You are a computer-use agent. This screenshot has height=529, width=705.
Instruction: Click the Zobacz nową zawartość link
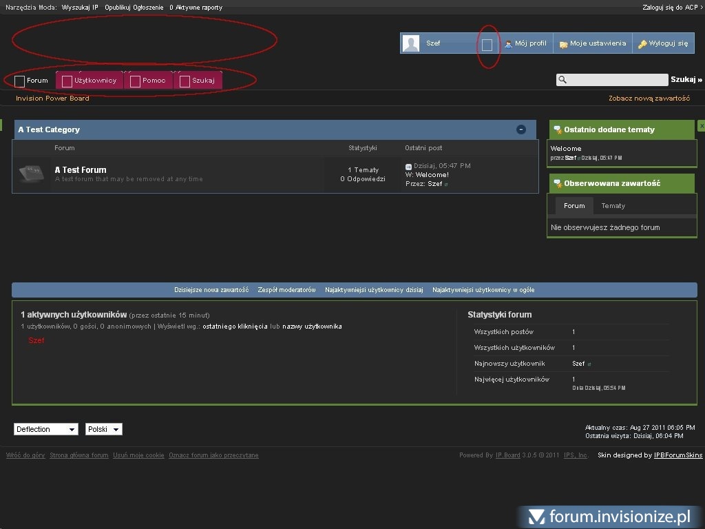click(x=649, y=98)
